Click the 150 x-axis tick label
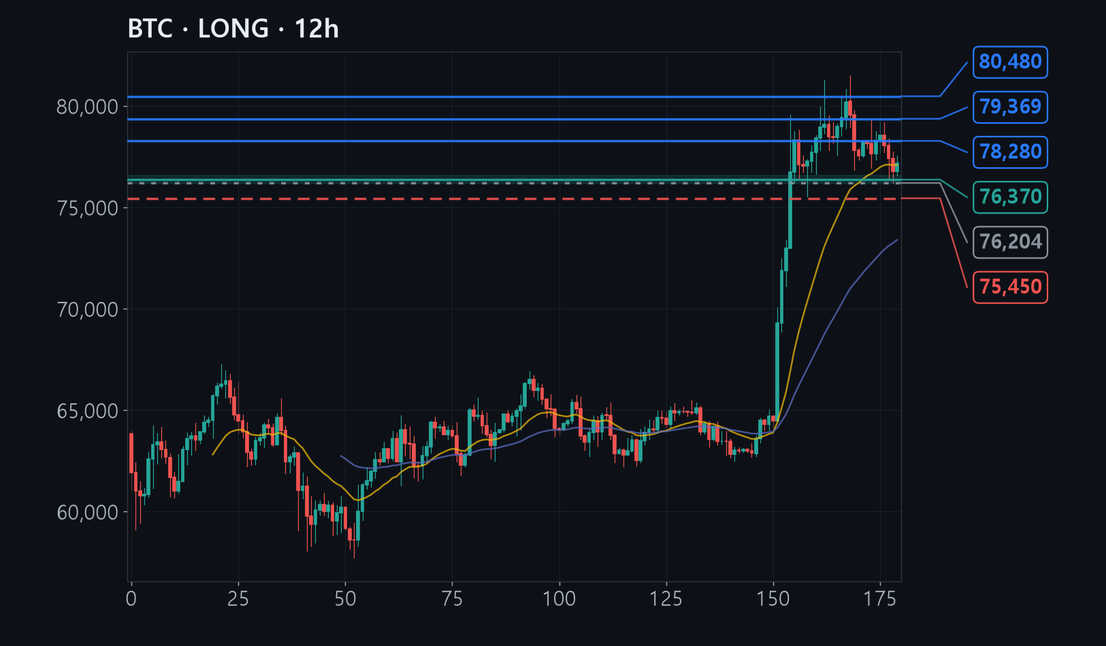 pyautogui.click(x=773, y=599)
